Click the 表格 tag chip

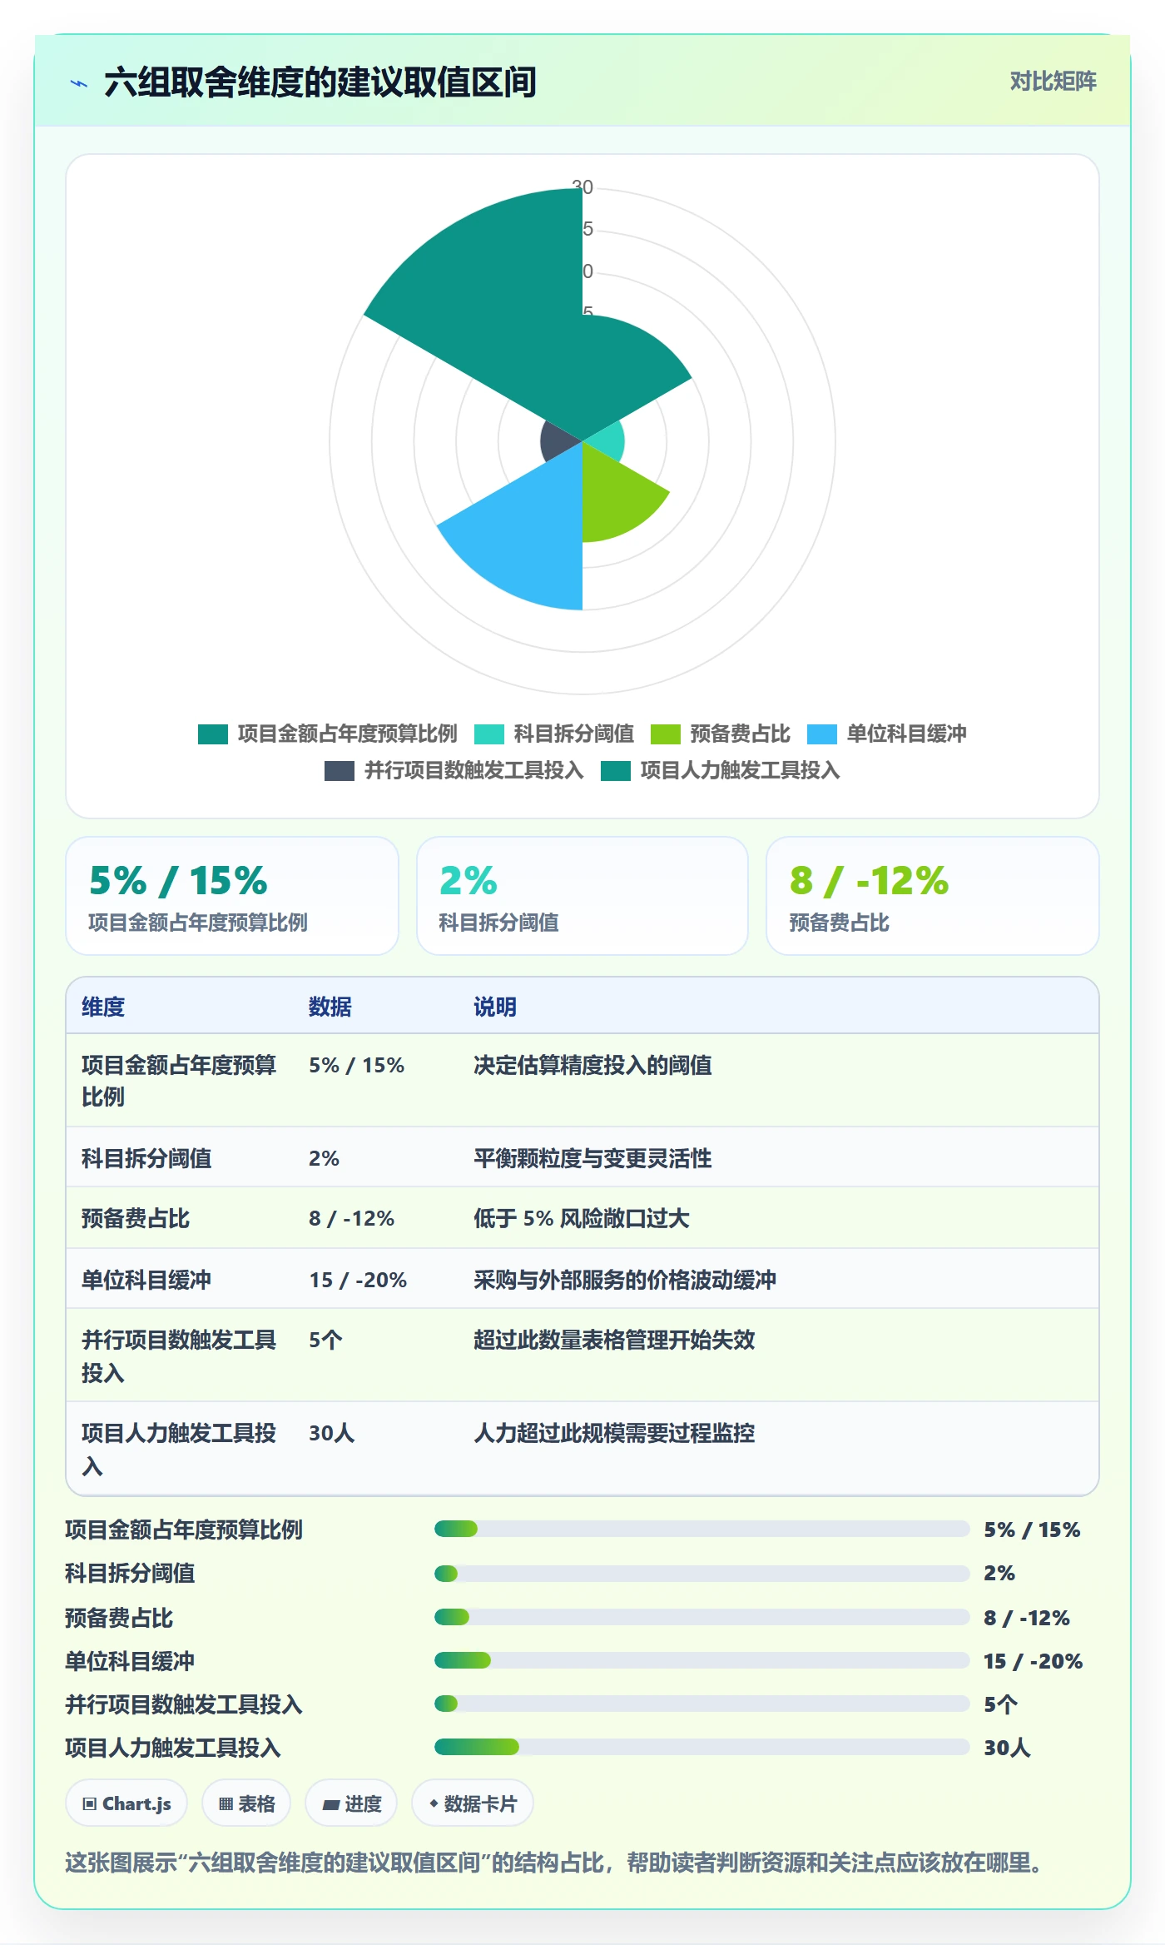tap(246, 1803)
